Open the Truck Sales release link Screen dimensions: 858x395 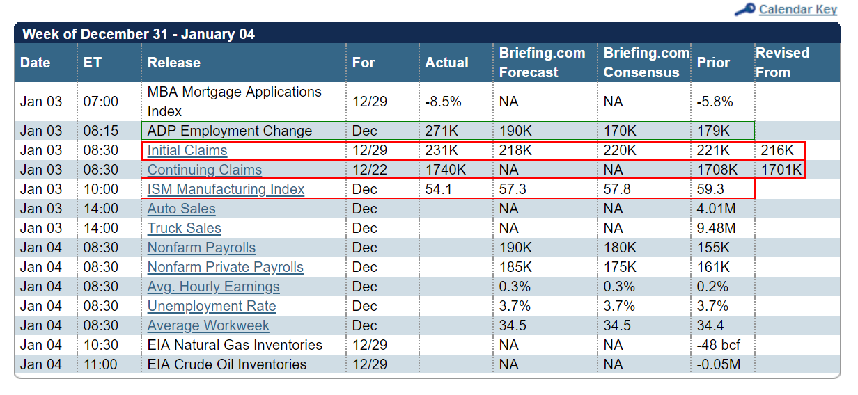184,228
